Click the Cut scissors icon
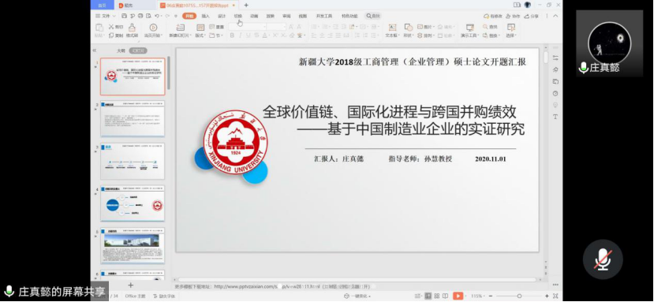Image resolution: width=654 pixels, height=302 pixels. 111,27
